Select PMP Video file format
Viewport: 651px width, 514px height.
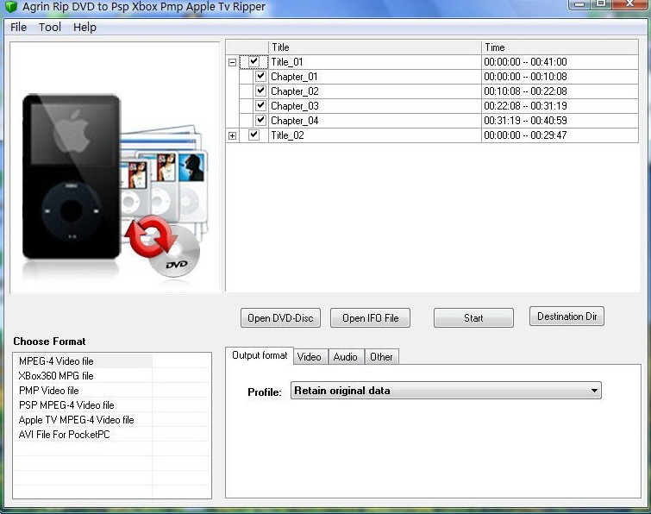click(49, 391)
